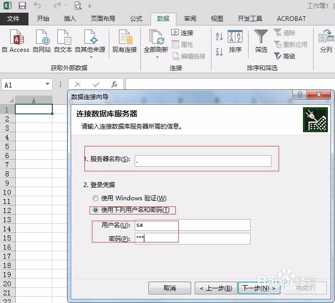Select row 15 header
This screenshot has height=303, width=335.
pos(7,238)
